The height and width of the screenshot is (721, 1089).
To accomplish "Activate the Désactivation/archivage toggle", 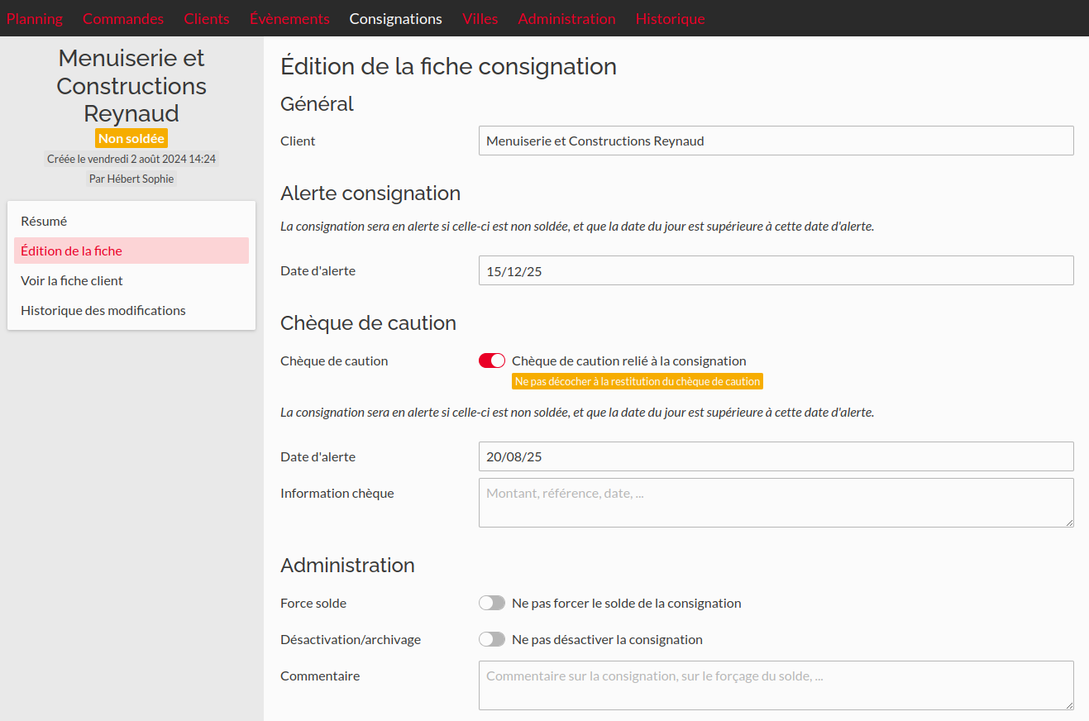I will tap(491, 639).
